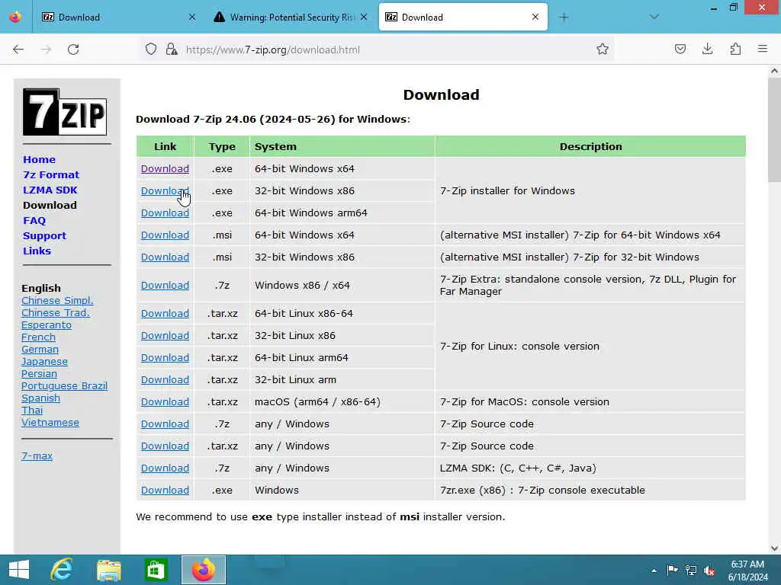Open the FAQ sidebar link

point(34,220)
